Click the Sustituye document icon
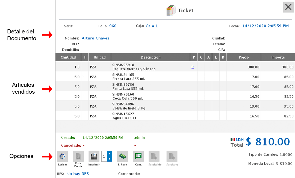 pyautogui.click(x=172, y=156)
